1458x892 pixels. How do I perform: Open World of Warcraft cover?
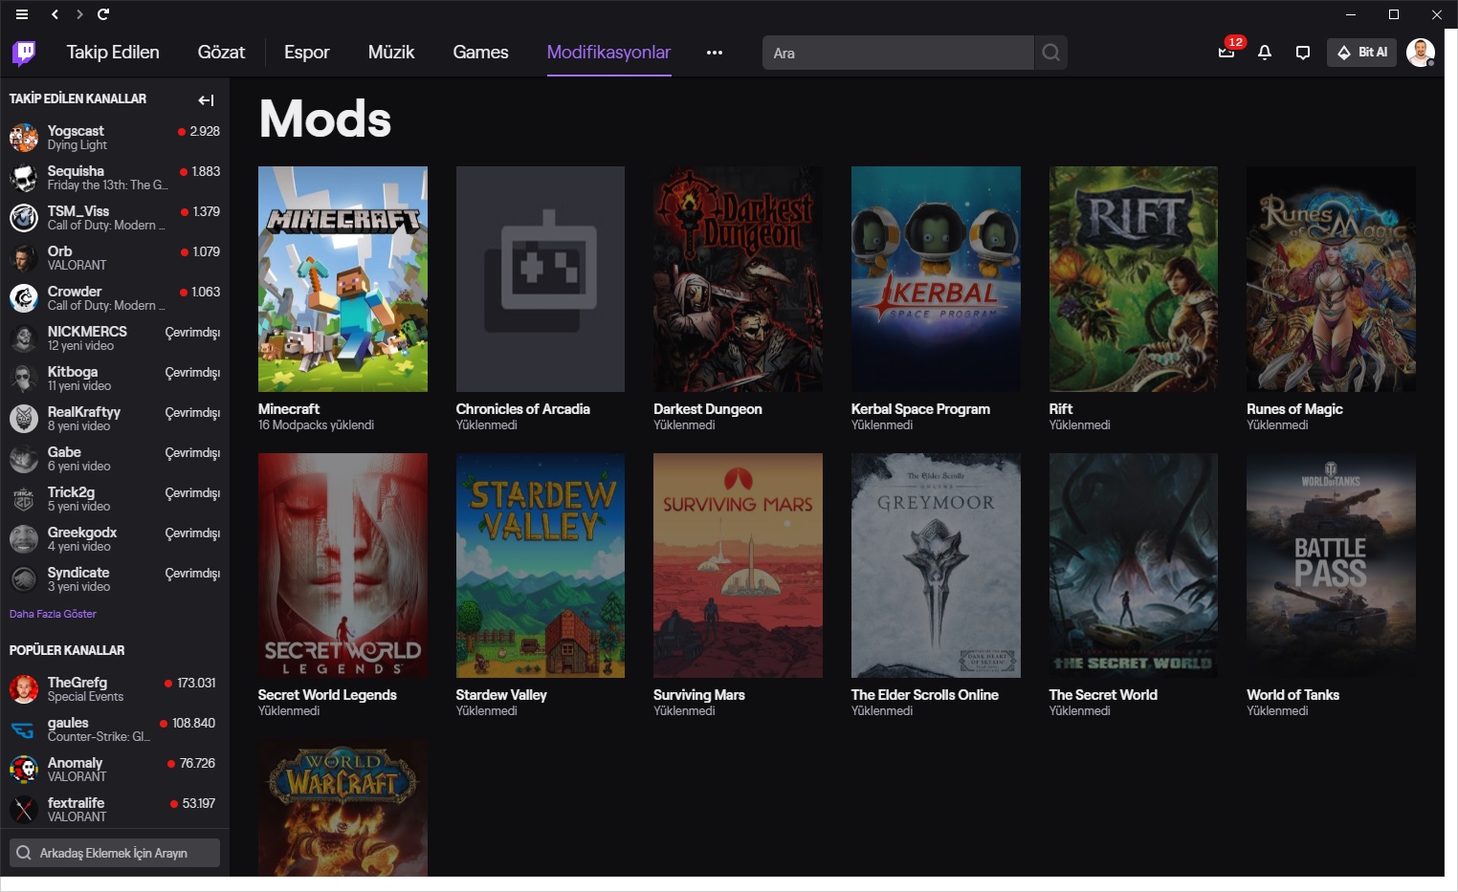pos(342,808)
